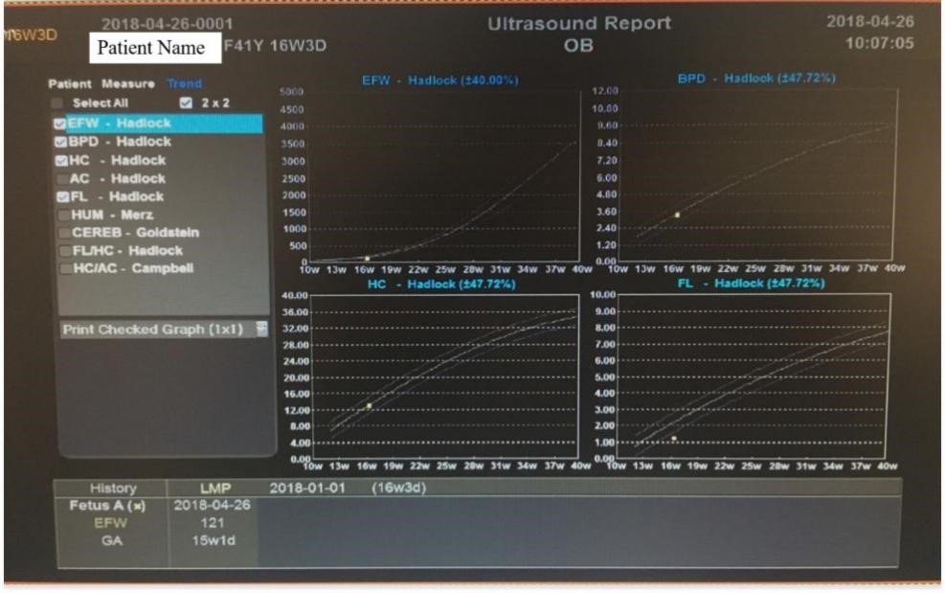The width and height of the screenshot is (945, 593).
Task: Uncheck EFW - Hadlock graph
Action: point(61,124)
